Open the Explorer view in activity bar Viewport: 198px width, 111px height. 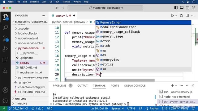coord(5,17)
